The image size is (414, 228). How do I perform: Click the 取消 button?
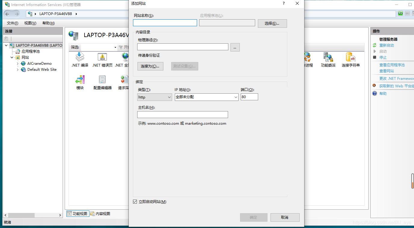285,217
